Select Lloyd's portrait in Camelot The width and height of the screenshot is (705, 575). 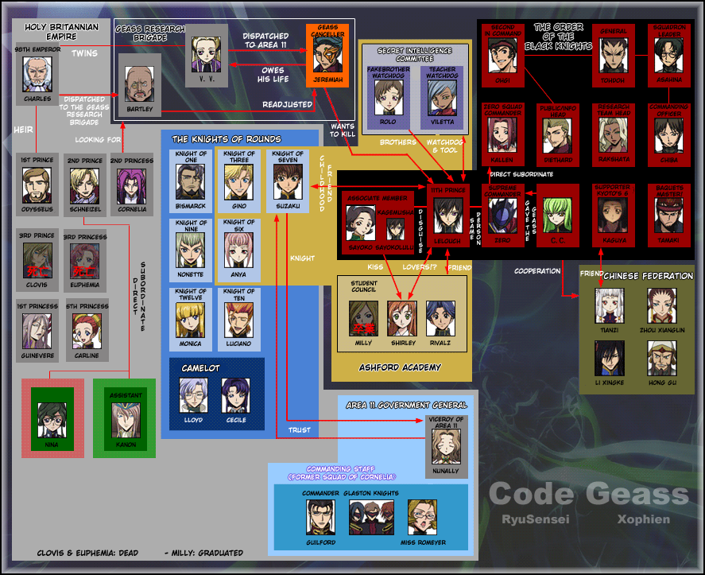click(194, 395)
